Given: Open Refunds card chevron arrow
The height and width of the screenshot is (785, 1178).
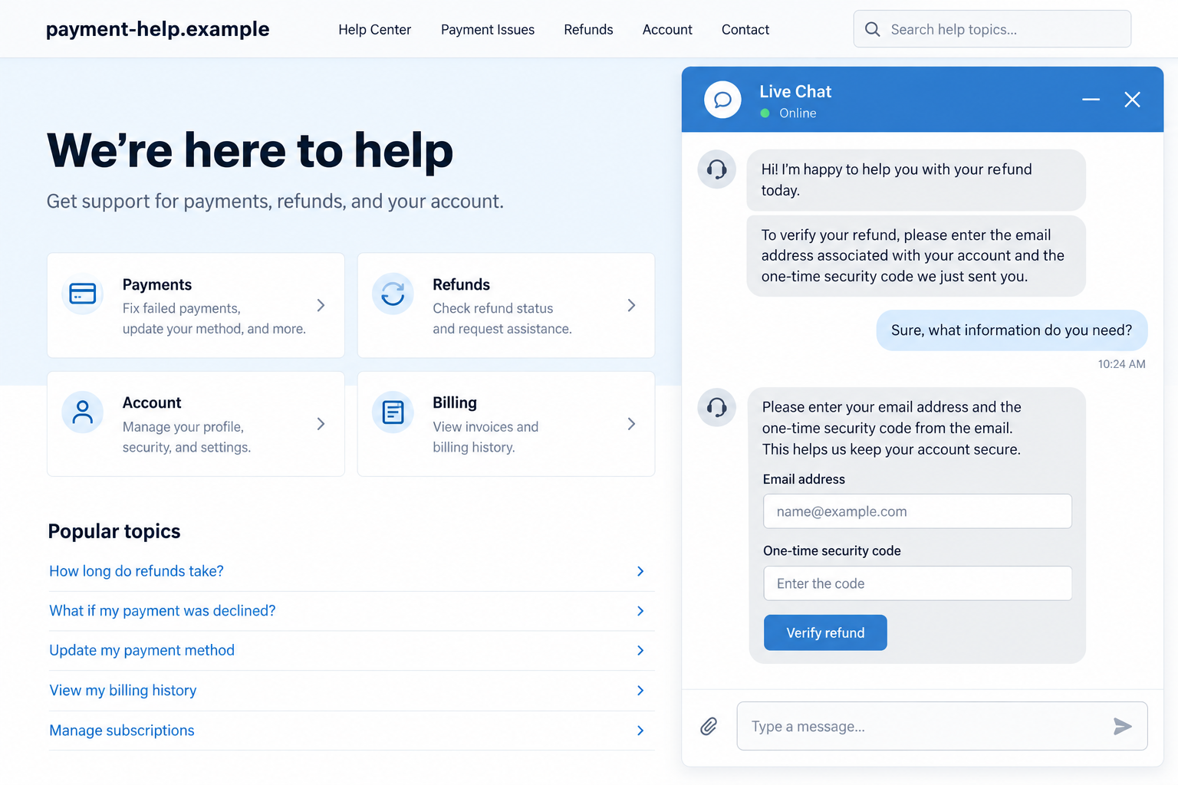Looking at the screenshot, I should coord(631,305).
